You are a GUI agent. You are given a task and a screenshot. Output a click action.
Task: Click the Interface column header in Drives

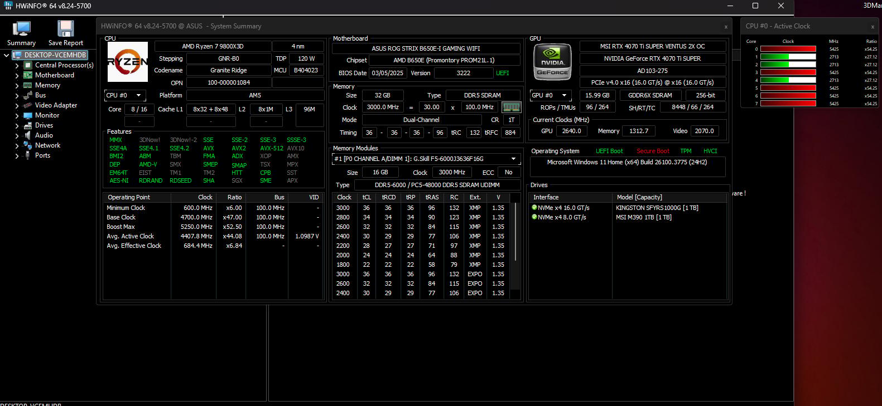[x=570, y=197]
